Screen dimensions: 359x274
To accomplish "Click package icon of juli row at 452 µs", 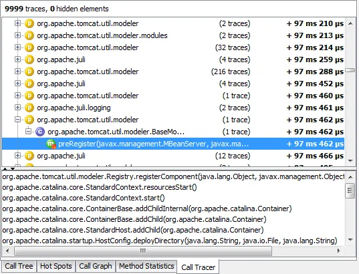I will click(x=29, y=84).
